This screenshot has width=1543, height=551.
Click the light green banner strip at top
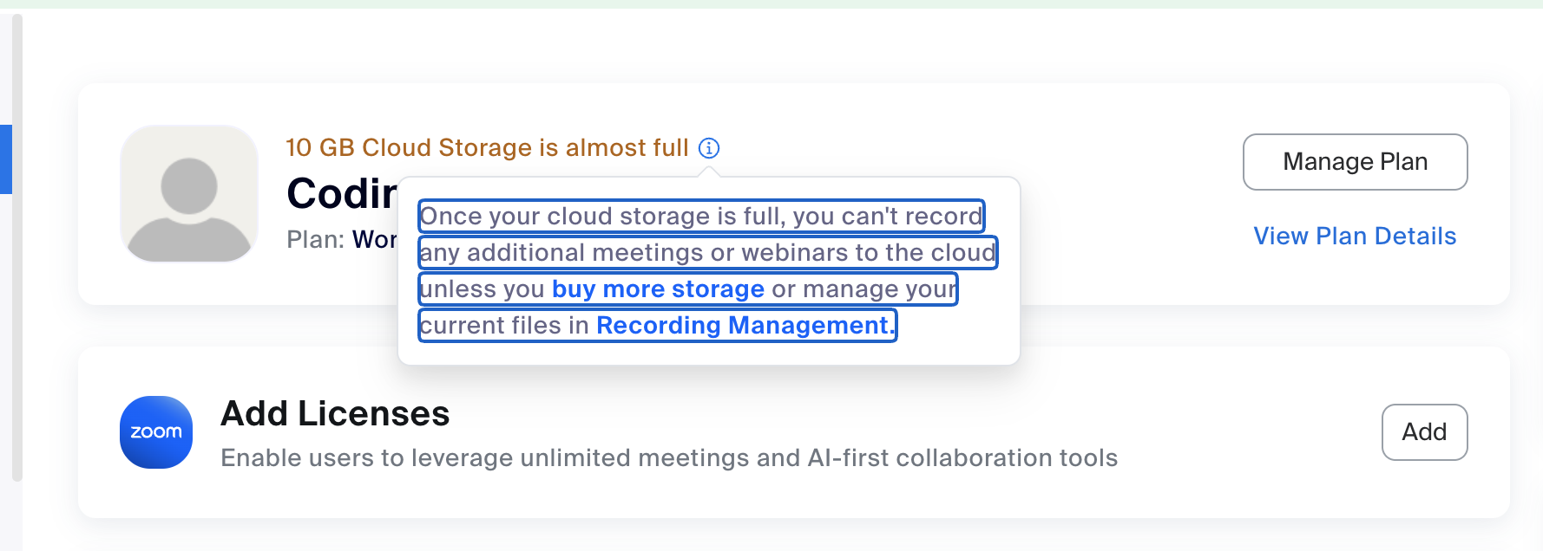point(771,3)
